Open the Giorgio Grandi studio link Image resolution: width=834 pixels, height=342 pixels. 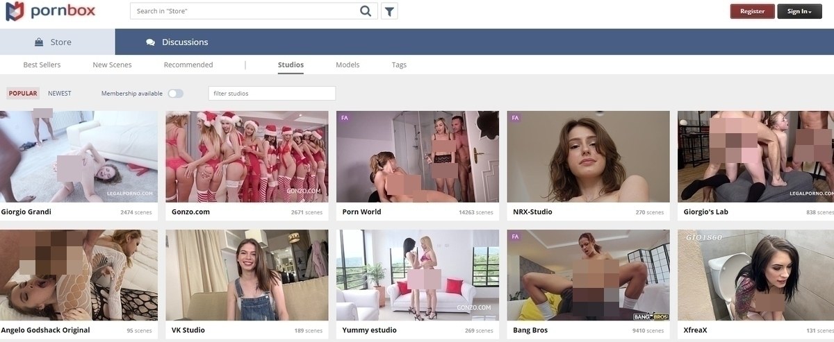26,212
